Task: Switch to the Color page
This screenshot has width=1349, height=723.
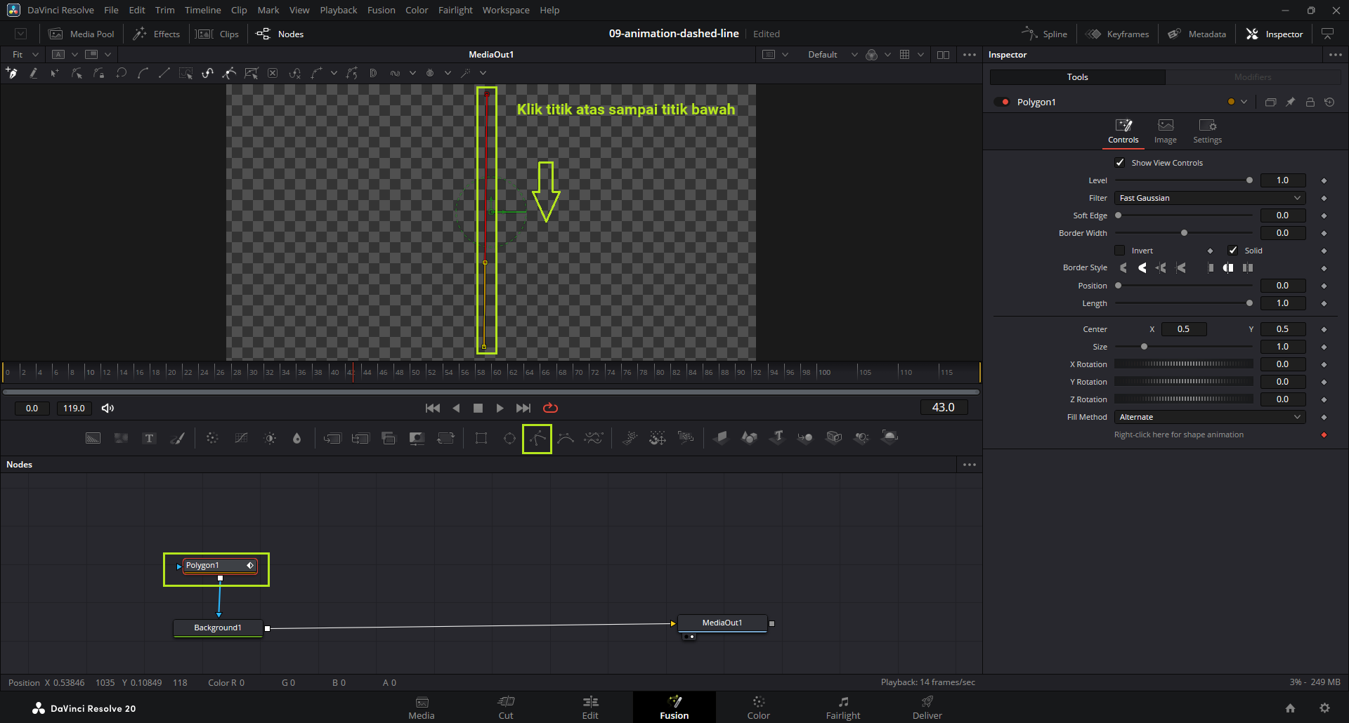Action: 758,707
